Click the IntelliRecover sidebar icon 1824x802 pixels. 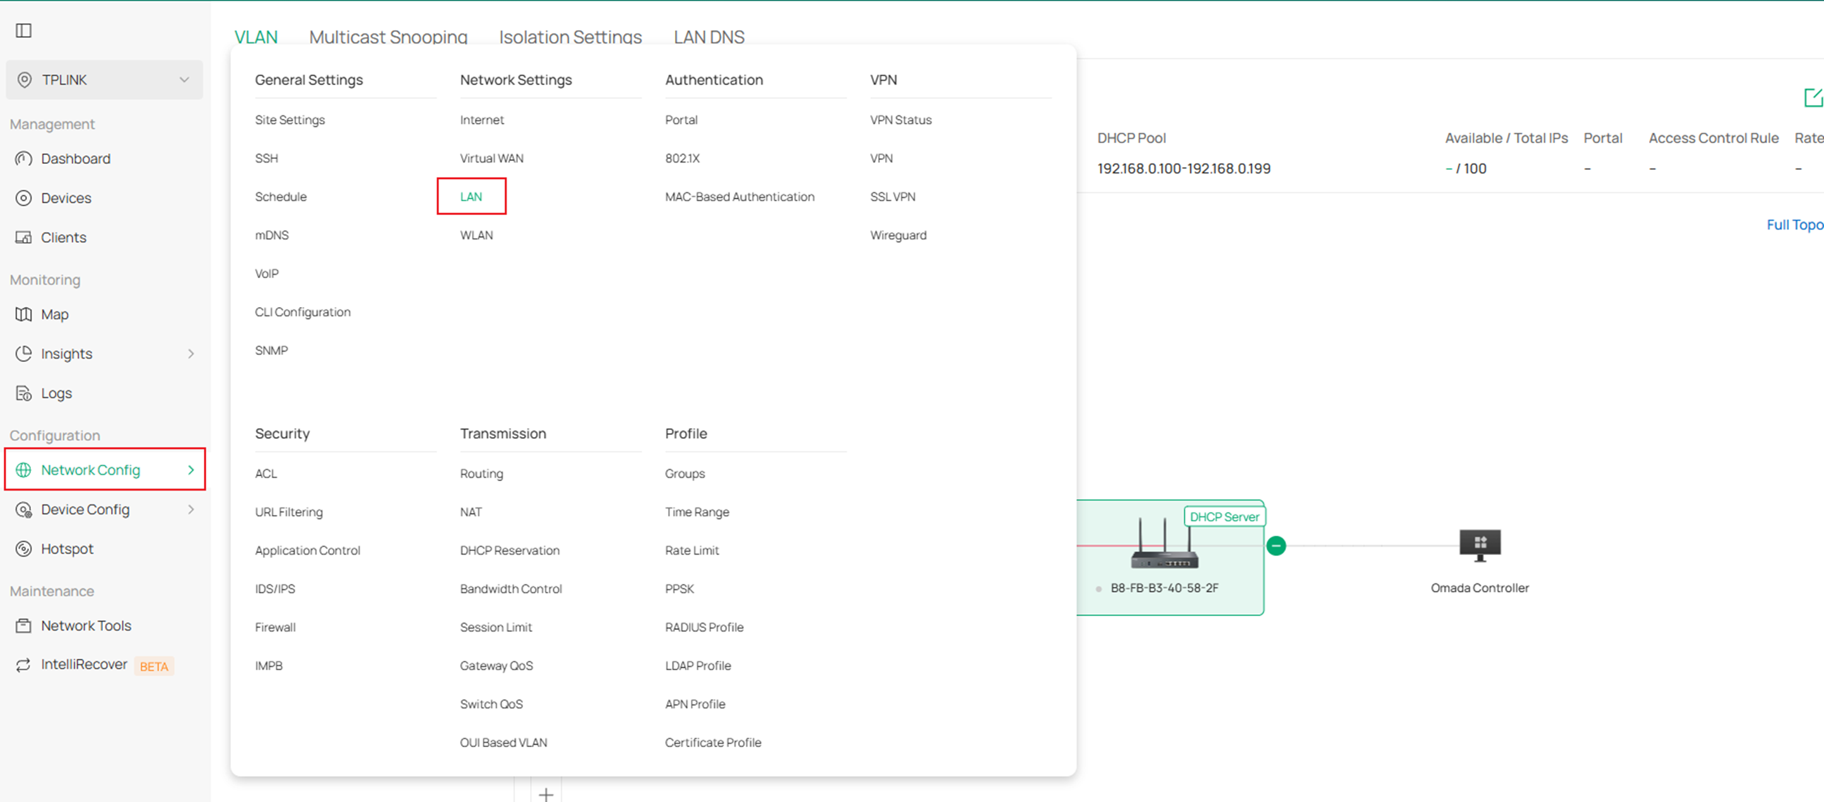23,665
